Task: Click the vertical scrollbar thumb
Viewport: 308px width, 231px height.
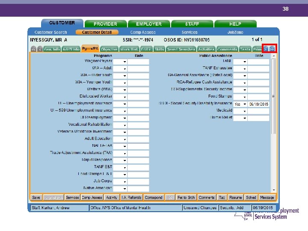Action: click(x=274, y=96)
